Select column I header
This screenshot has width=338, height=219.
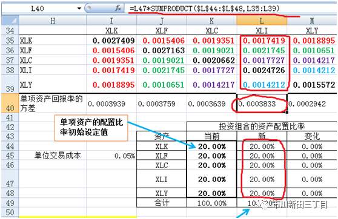point(111,21)
